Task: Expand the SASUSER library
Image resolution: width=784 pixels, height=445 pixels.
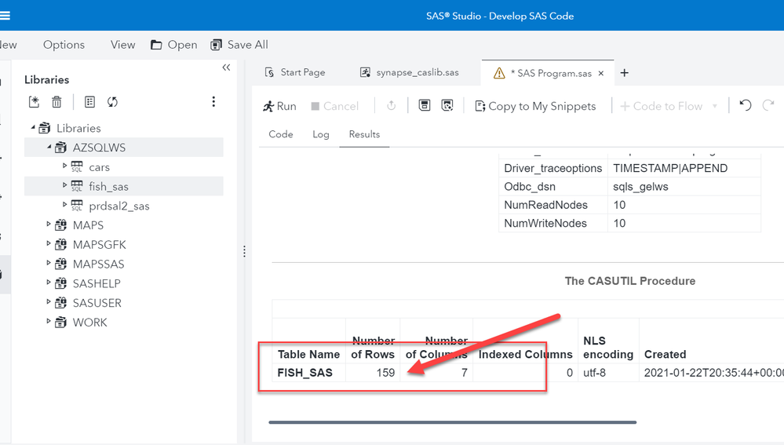Action: [x=49, y=302]
